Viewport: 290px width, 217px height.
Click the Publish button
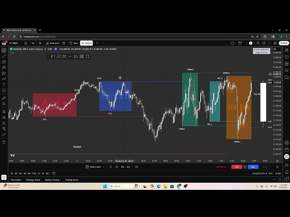tap(284, 43)
